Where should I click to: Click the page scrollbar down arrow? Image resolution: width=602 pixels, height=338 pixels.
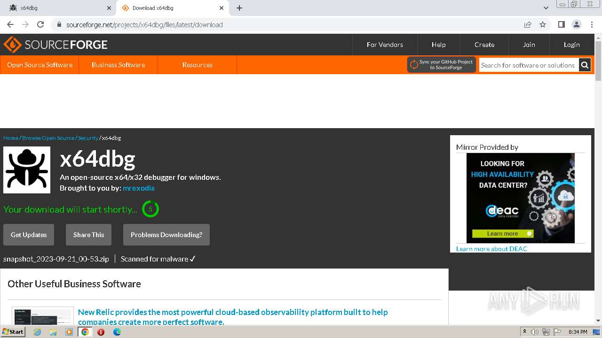point(598,321)
